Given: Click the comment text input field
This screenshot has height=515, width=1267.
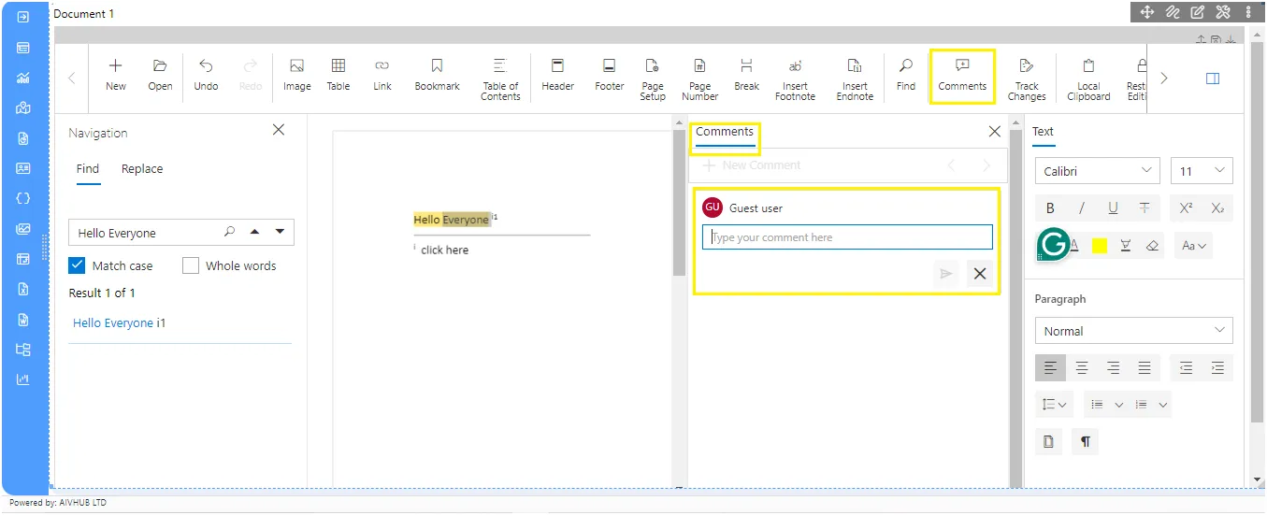Looking at the screenshot, I should point(847,237).
